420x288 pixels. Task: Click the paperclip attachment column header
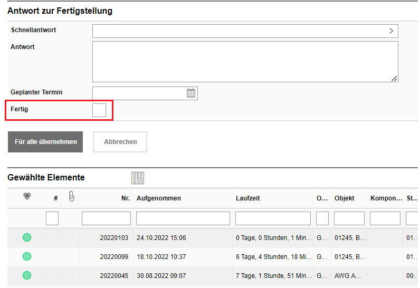click(72, 196)
